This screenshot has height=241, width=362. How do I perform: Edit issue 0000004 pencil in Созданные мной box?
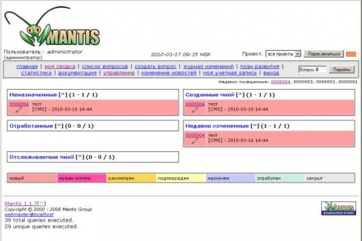click(195, 110)
